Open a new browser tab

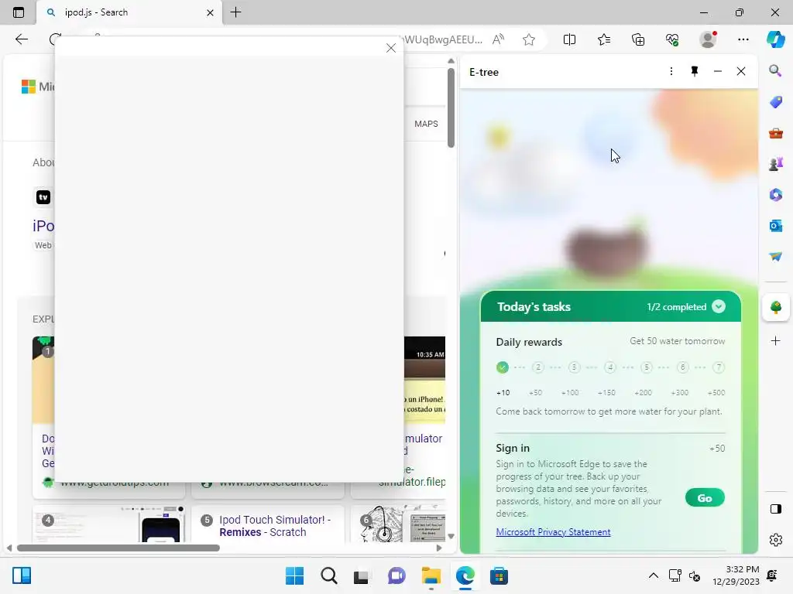(x=235, y=12)
